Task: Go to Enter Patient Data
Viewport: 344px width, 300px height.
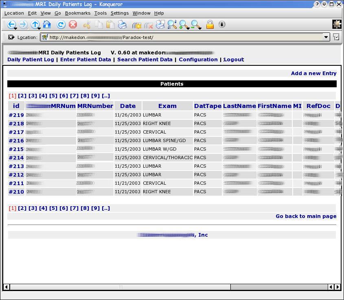Action: [x=85, y=60]
